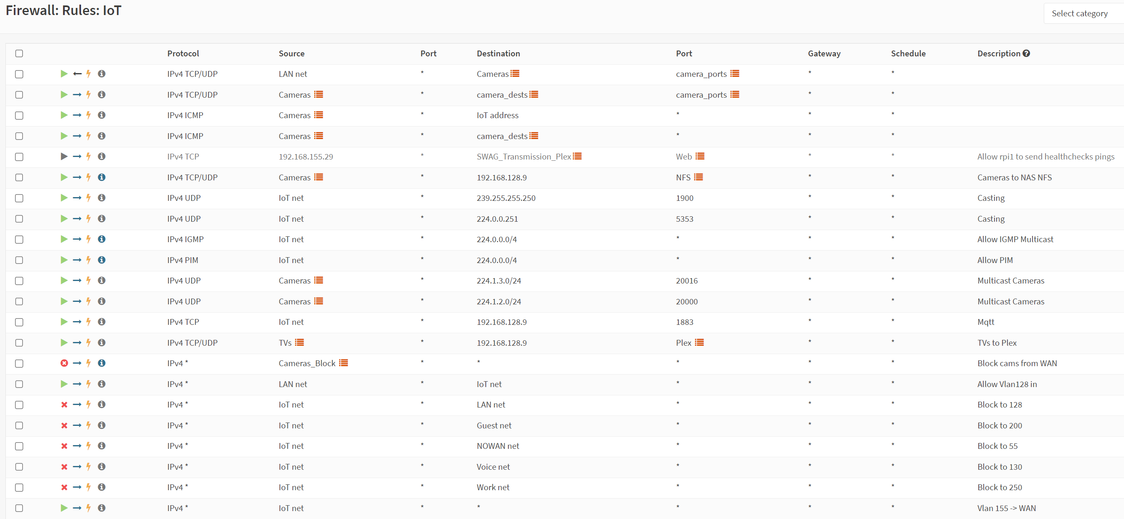Click the IPv4 PIM protocol cell
The image size is (1124, 519).
click(183, 260)
